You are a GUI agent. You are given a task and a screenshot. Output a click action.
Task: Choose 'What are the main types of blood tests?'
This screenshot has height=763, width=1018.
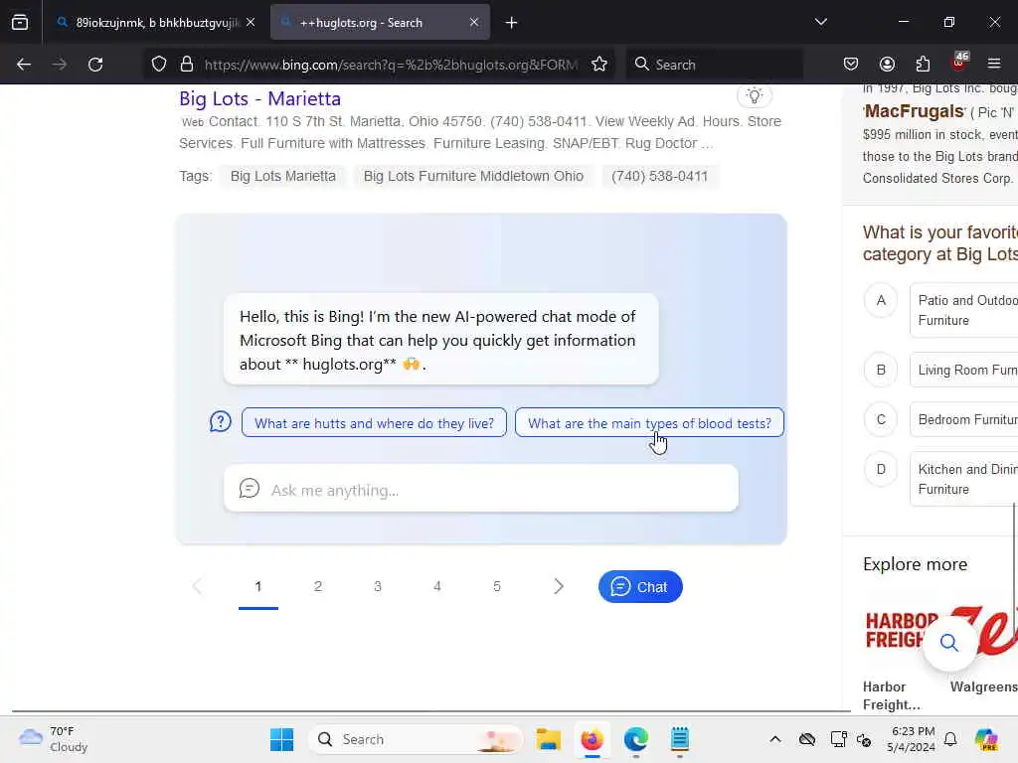[649, 423]
